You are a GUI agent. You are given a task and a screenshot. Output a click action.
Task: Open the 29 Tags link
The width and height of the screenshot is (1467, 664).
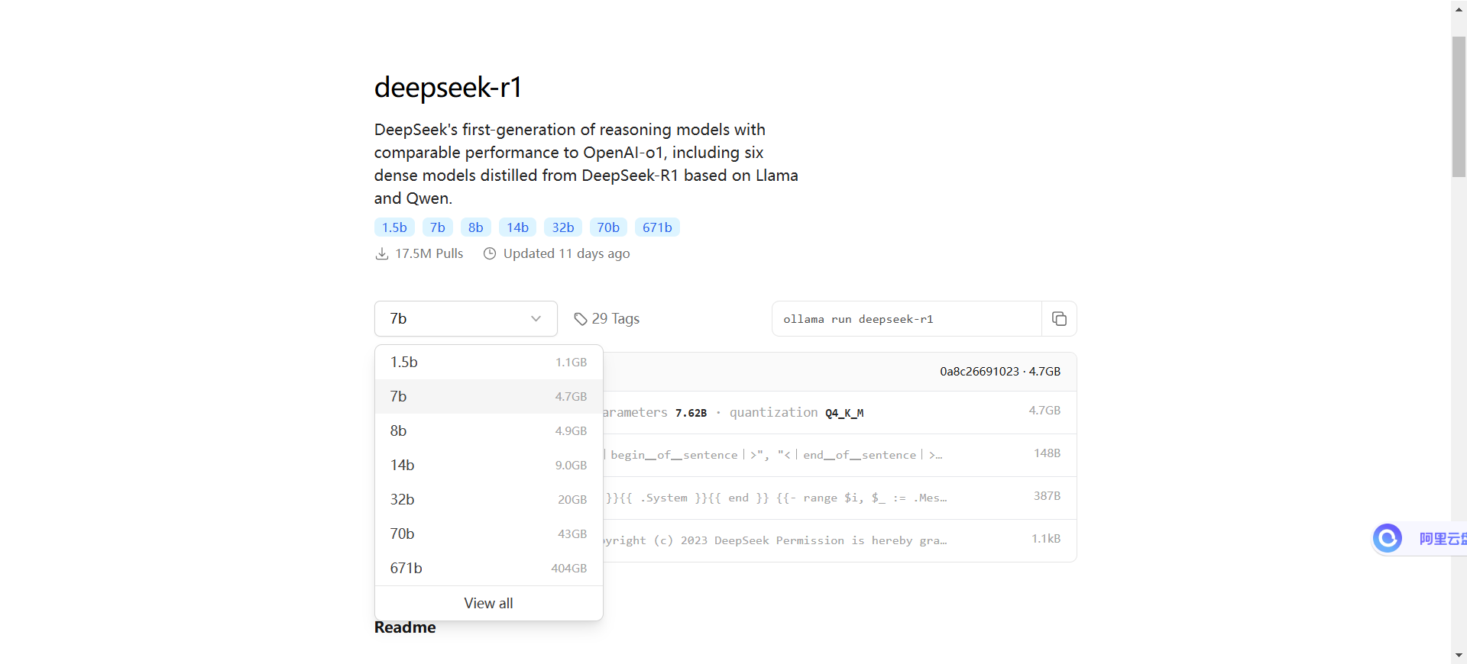point(607,319)
